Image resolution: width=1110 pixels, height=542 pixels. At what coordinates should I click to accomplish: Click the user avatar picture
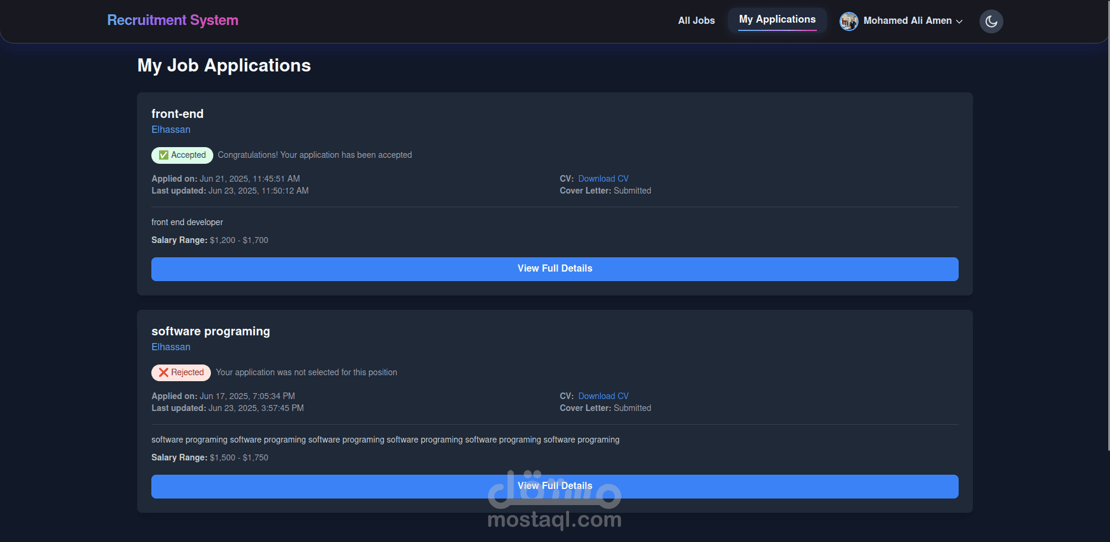(848, 21)
